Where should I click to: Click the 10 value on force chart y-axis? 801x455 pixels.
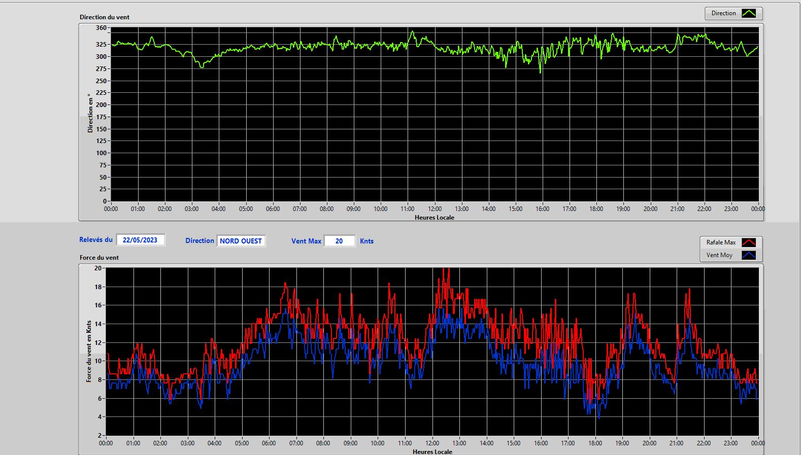coord(98,361)
